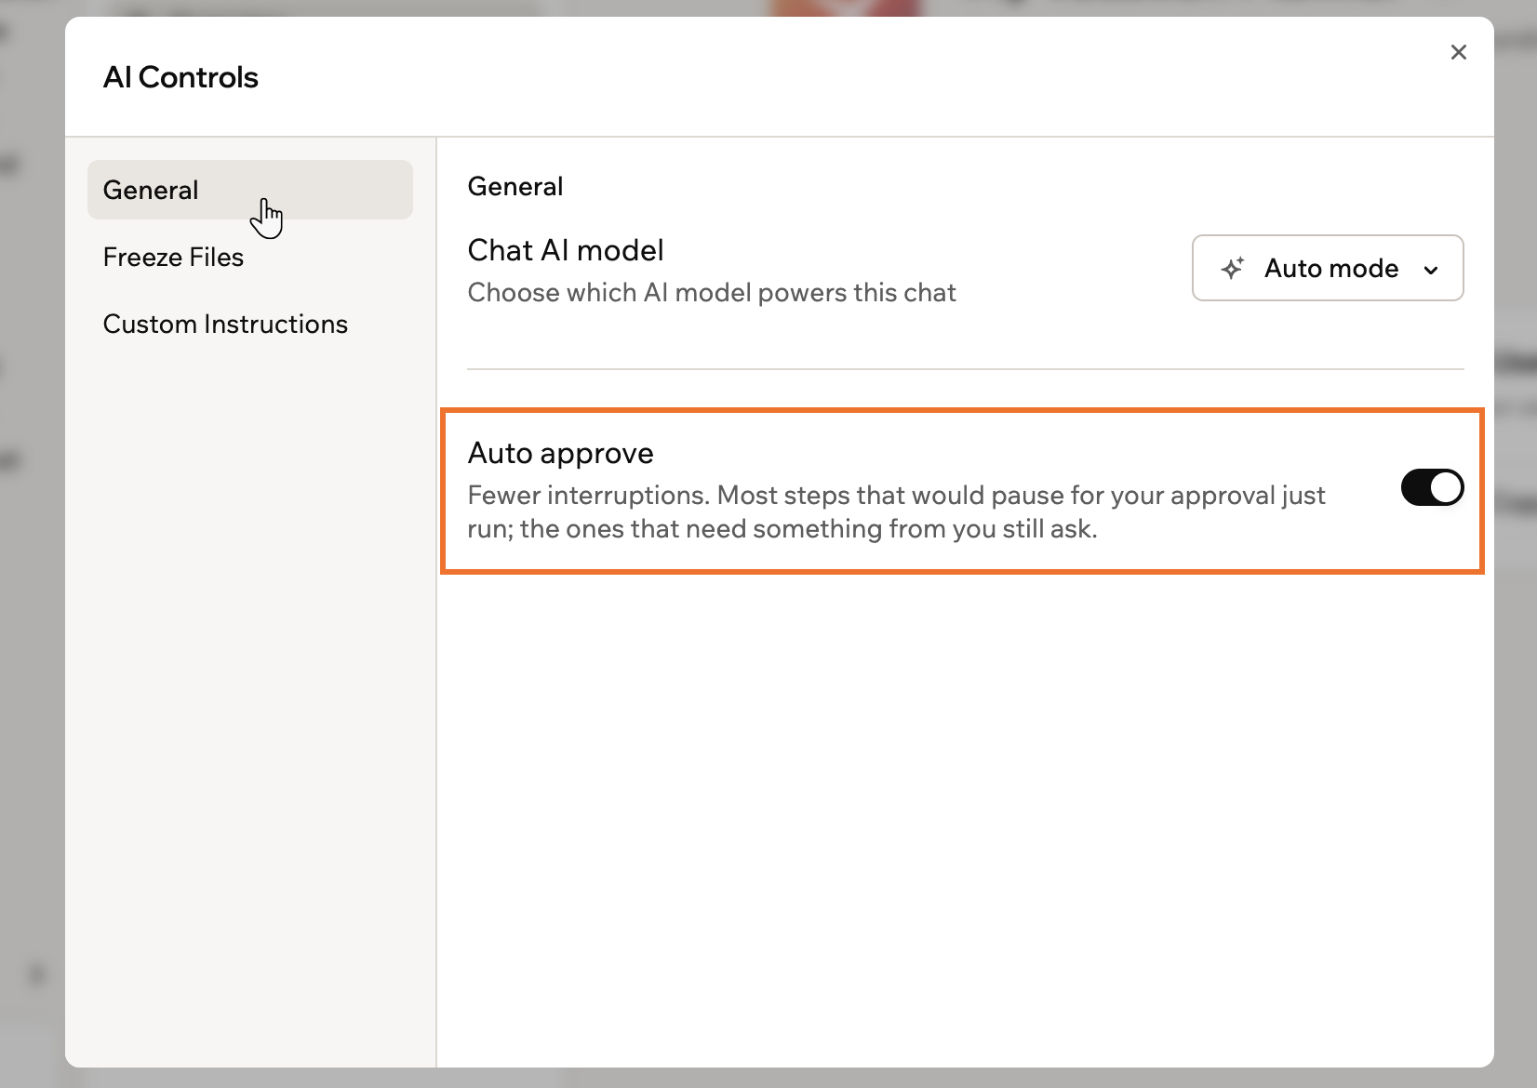Open the Auto mode model dropdown
This screenshot has width=1537, height=1088.
[x=1328, y=268]
